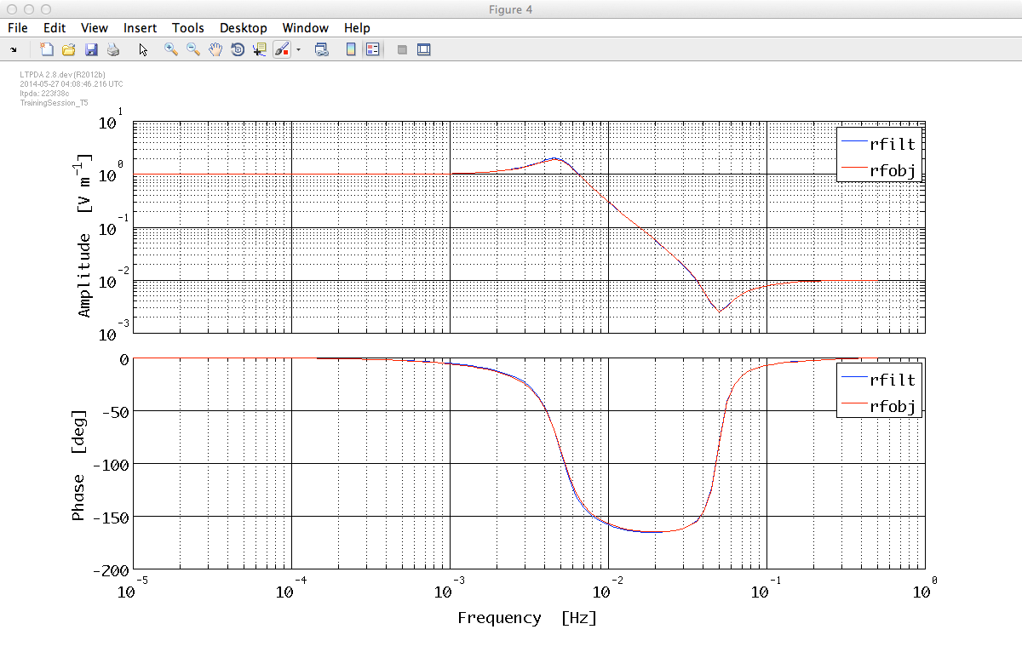
Task: Click rfilt in amplitude plot legend
Action: pos(892,144)
